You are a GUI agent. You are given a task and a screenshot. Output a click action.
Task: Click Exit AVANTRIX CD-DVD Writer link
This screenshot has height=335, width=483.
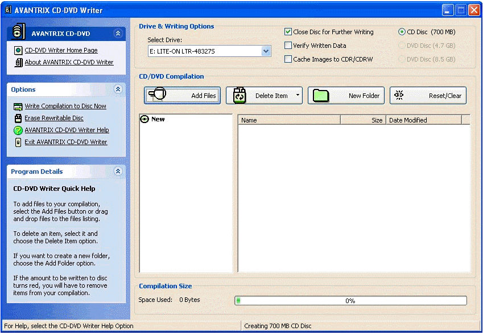(66, 142)
